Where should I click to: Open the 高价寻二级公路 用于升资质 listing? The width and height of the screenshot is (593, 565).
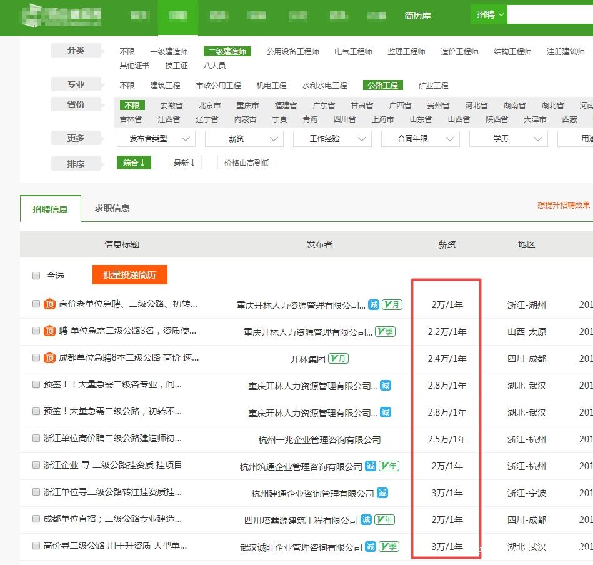115,546
